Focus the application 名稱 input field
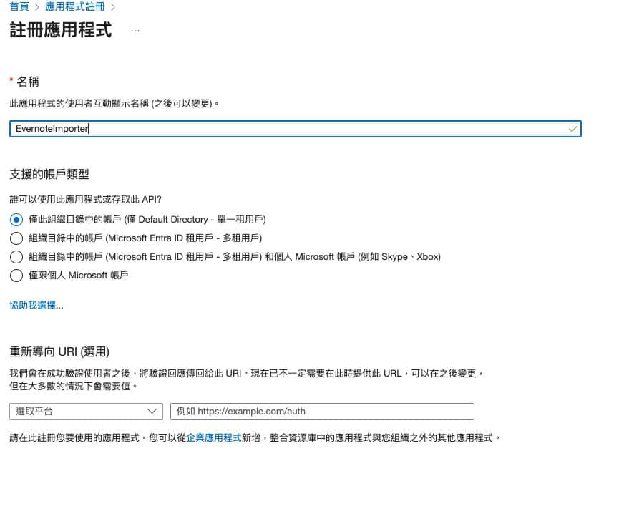Viewport: 634px width, 529px height. point(286,129)
